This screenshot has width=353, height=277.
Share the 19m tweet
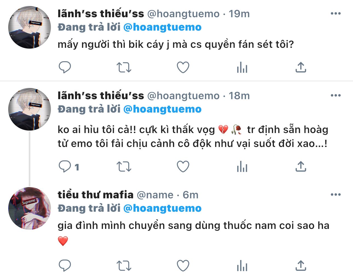[x=301, y=67]
